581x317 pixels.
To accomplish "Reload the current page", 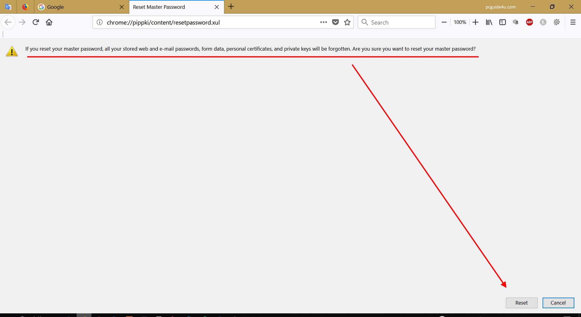I will pyautogui.click(x=36, y=22).
